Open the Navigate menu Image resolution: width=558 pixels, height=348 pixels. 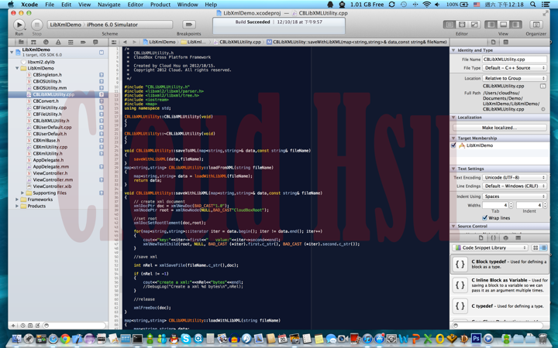(x=108, y=5)
